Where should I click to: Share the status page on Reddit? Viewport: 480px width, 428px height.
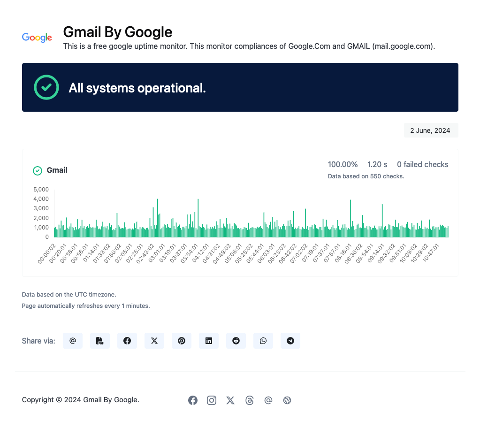click(236, 341)
